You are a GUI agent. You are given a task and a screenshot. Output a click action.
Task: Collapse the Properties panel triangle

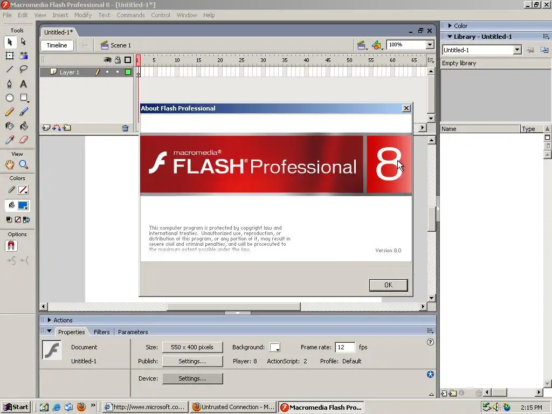(x=49, y=332)
